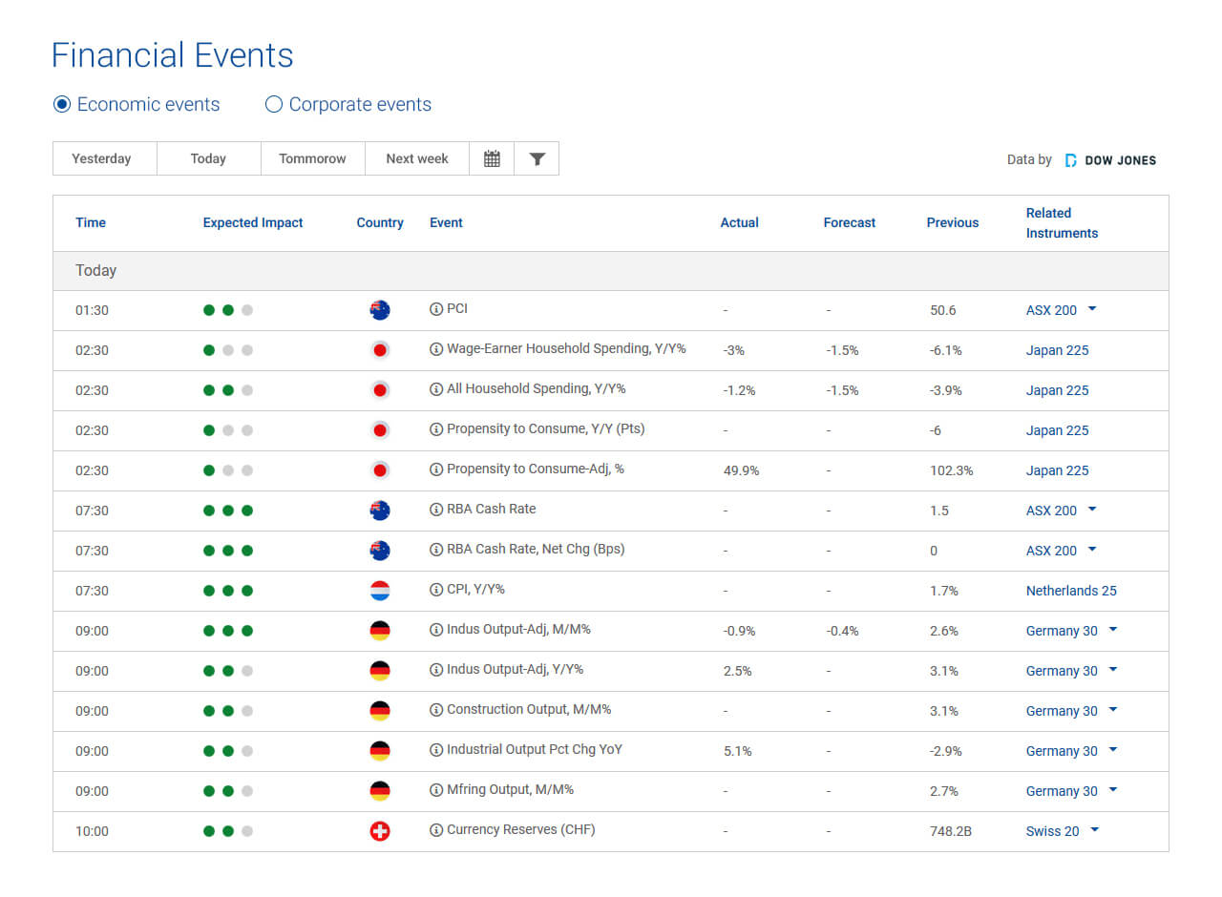
Task: Click the Swiss flag icon
Action: coord(380,831)
